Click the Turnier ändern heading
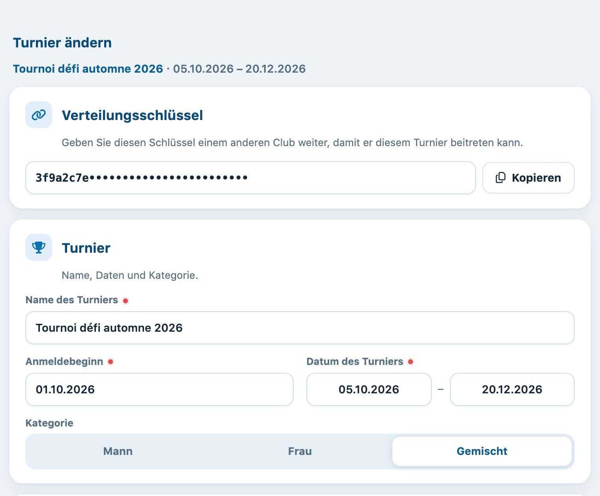Viewport: 600px width, 496px height. [x=62, y=43]
